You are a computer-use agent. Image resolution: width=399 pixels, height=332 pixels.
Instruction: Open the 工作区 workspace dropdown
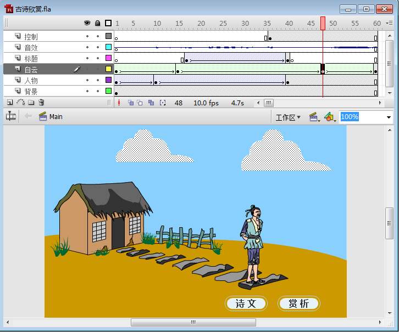[288, 117]
